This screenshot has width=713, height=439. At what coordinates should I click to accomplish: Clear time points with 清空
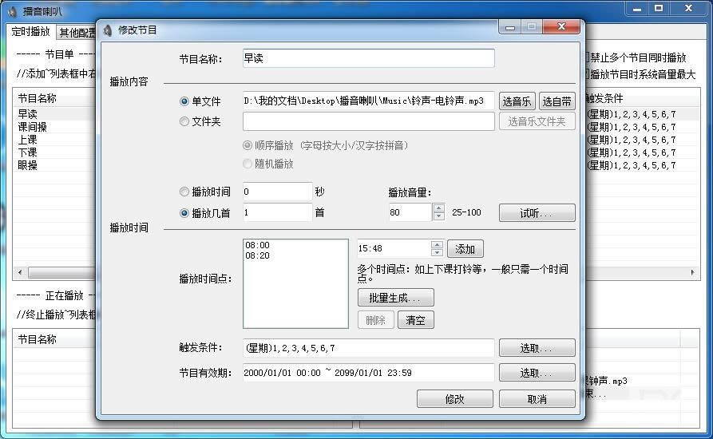(x=415, y=320)
